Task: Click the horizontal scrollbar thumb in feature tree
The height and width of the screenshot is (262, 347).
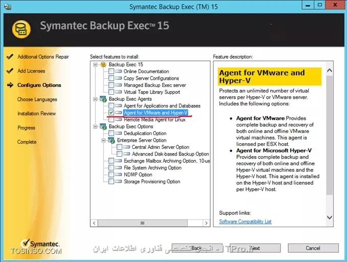Action: pyautogui.click(x=143, y=223)
